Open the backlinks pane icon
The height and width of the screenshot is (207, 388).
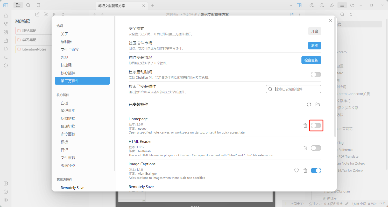coord(312,5)
